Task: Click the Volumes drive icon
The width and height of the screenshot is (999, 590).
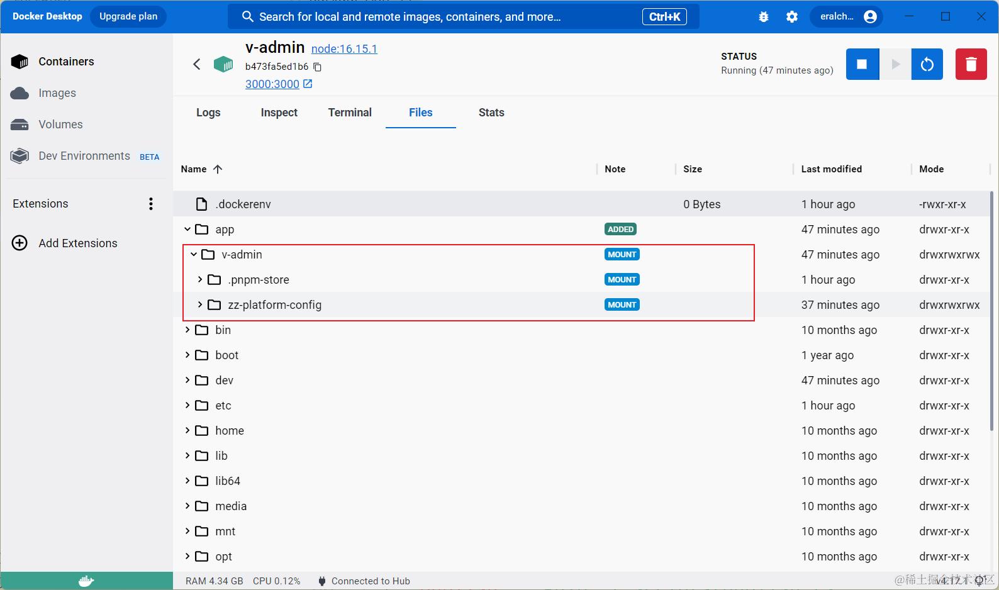Action: [x=20, y=125]
